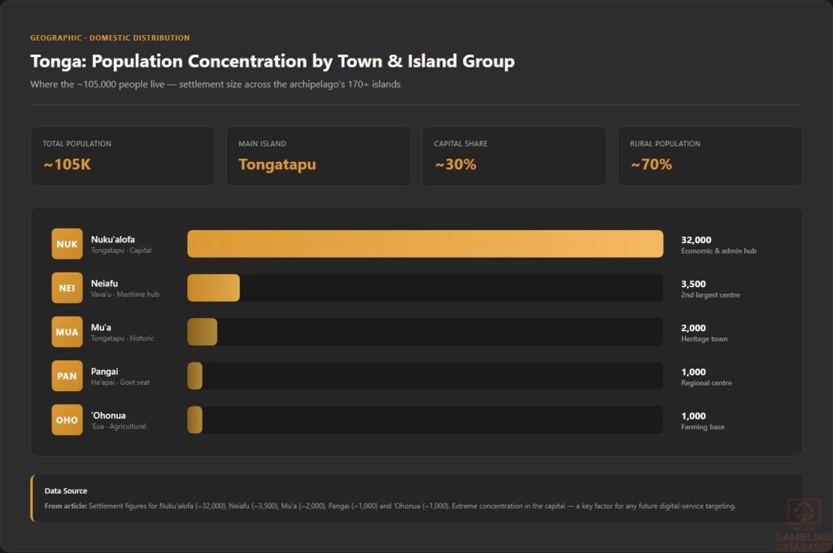Click 'Vava'u · Maritime hub' subtitle
Screen dimensions: 833x553
124,294
